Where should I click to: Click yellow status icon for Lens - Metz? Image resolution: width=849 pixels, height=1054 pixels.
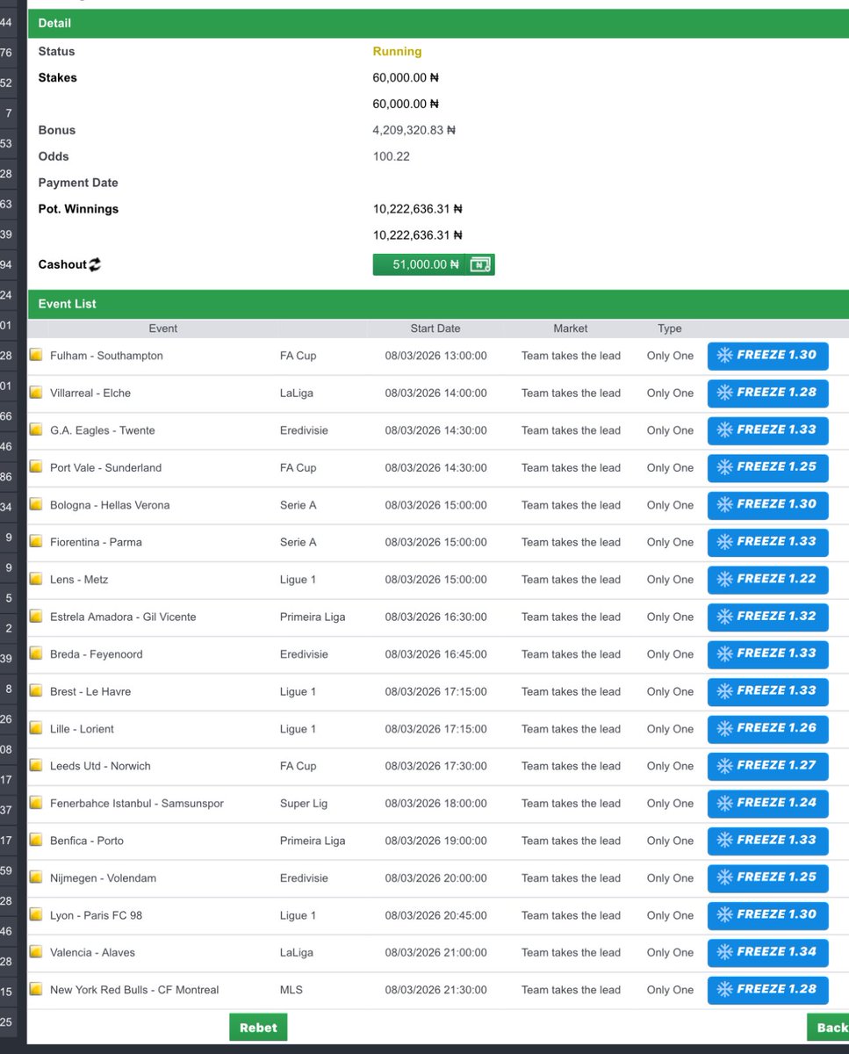36,580
